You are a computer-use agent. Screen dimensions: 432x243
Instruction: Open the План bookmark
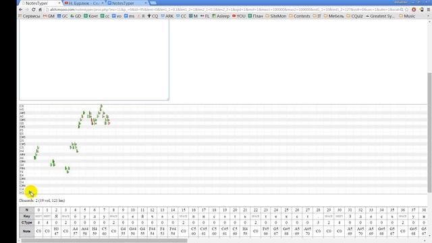point(255,16)
